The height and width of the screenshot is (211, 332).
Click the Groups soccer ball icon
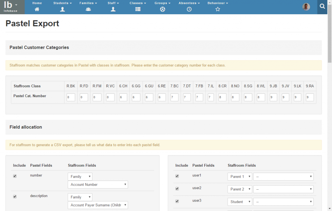162,9
